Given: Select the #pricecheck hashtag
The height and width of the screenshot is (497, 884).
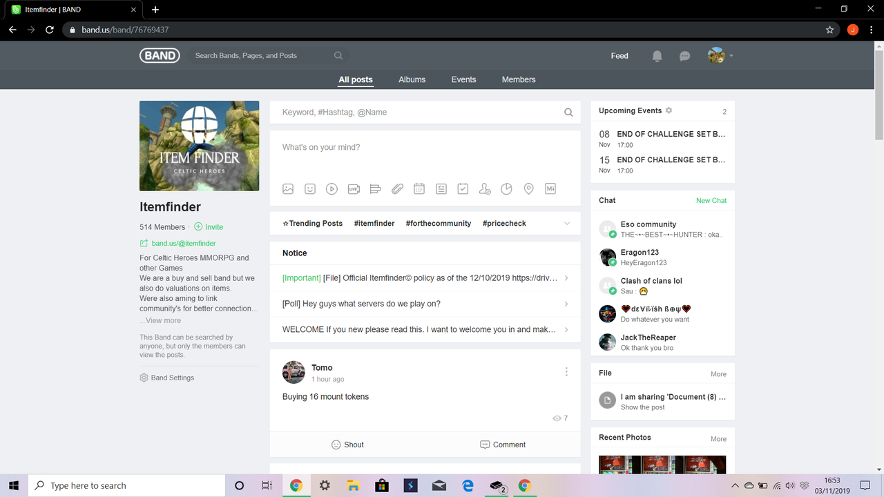Looking at the screenshot, I should pos(504,224).
